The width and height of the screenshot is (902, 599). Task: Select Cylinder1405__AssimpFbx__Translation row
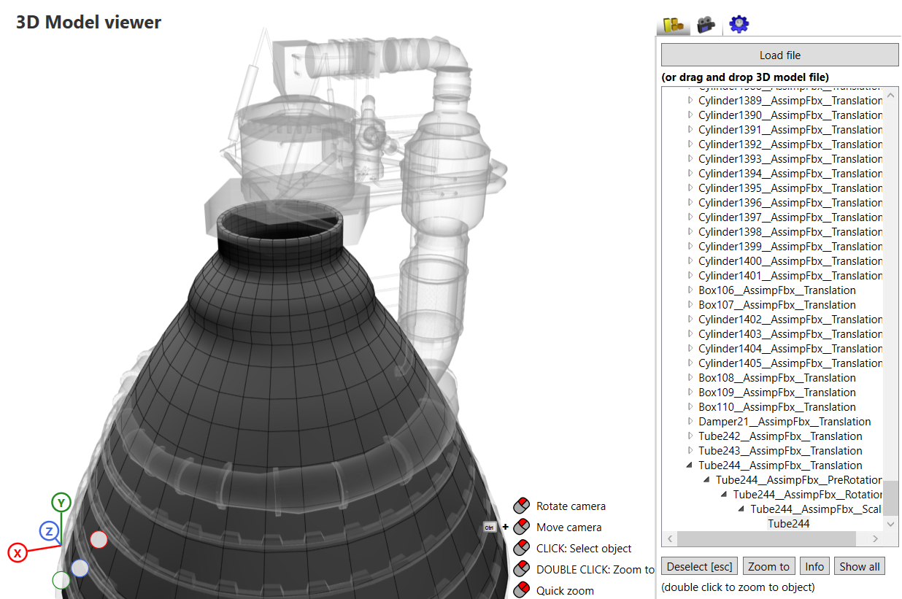coord(790,363)
